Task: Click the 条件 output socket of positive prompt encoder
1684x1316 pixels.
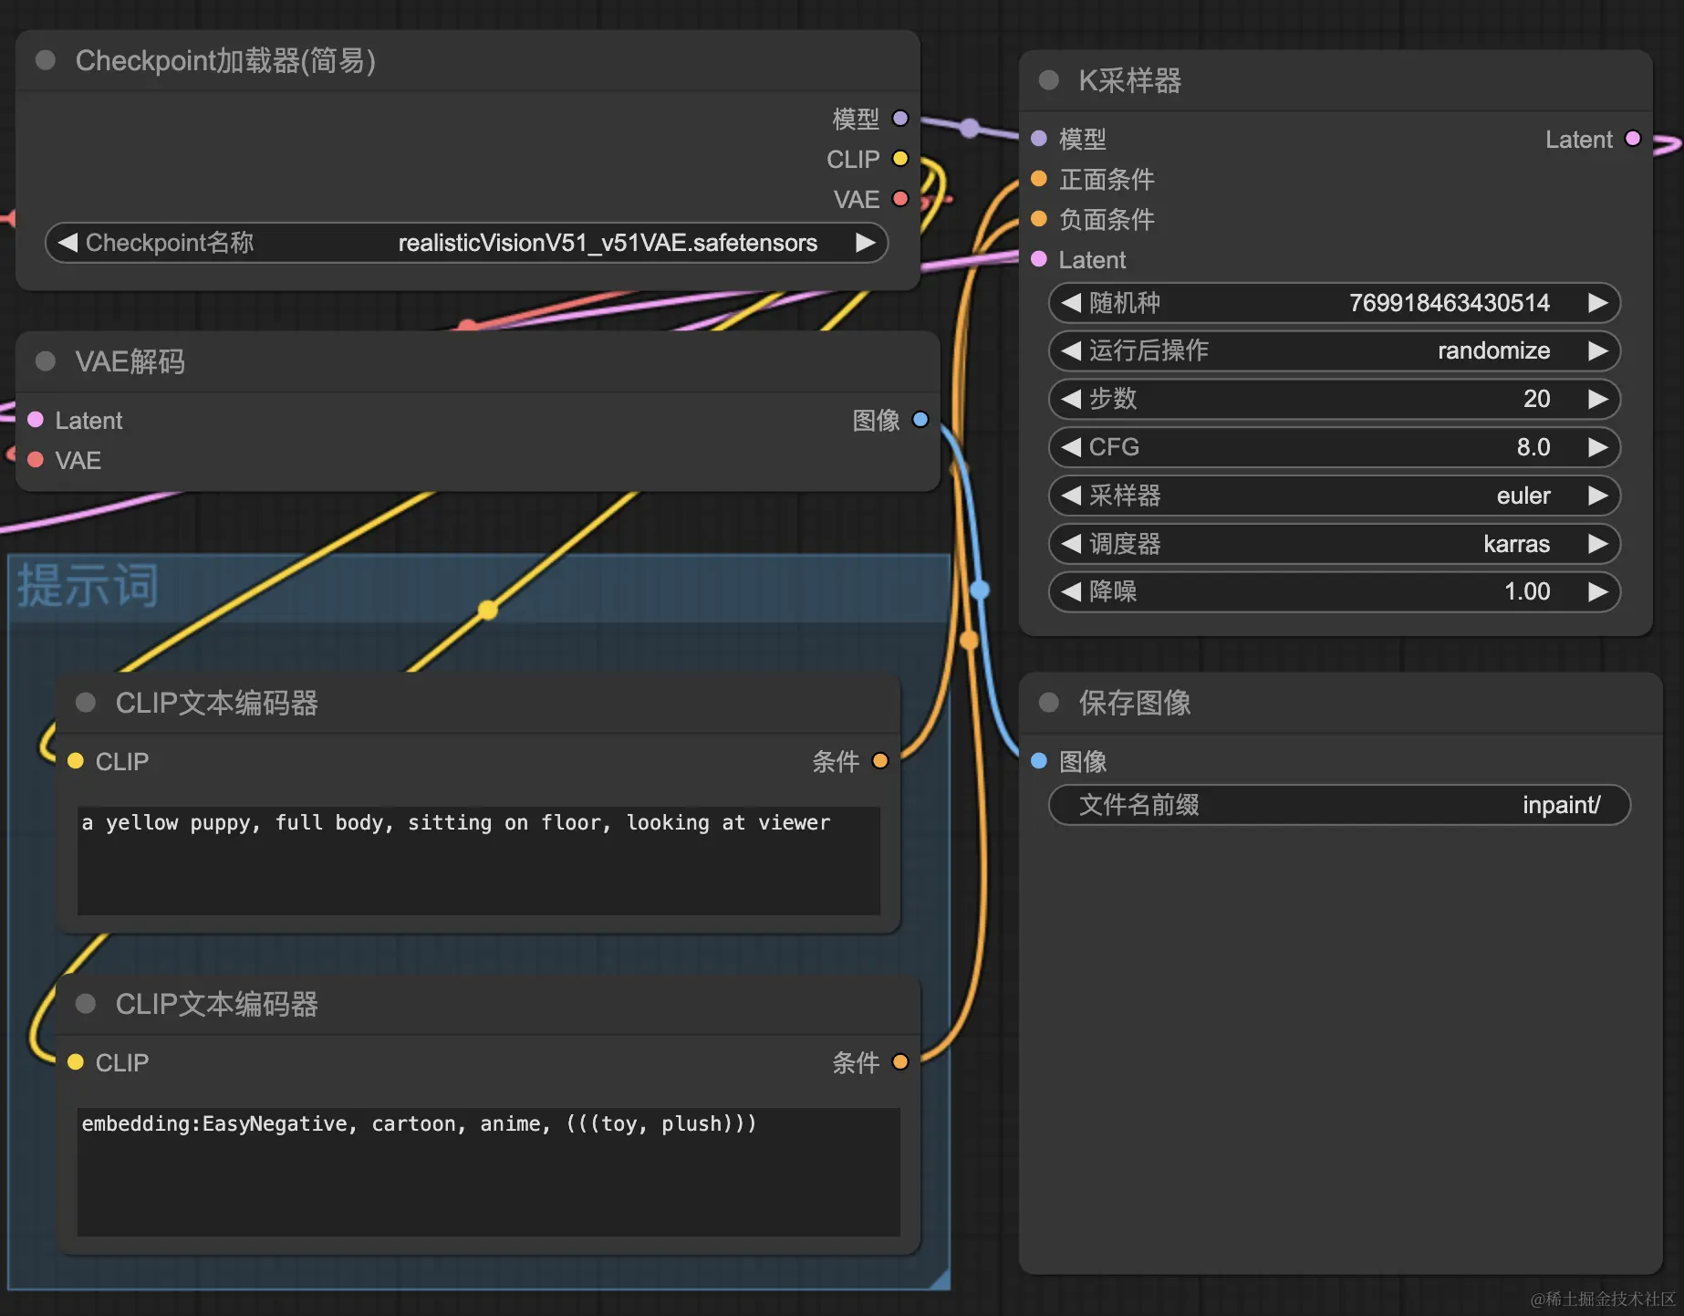Action: (880, 760)
